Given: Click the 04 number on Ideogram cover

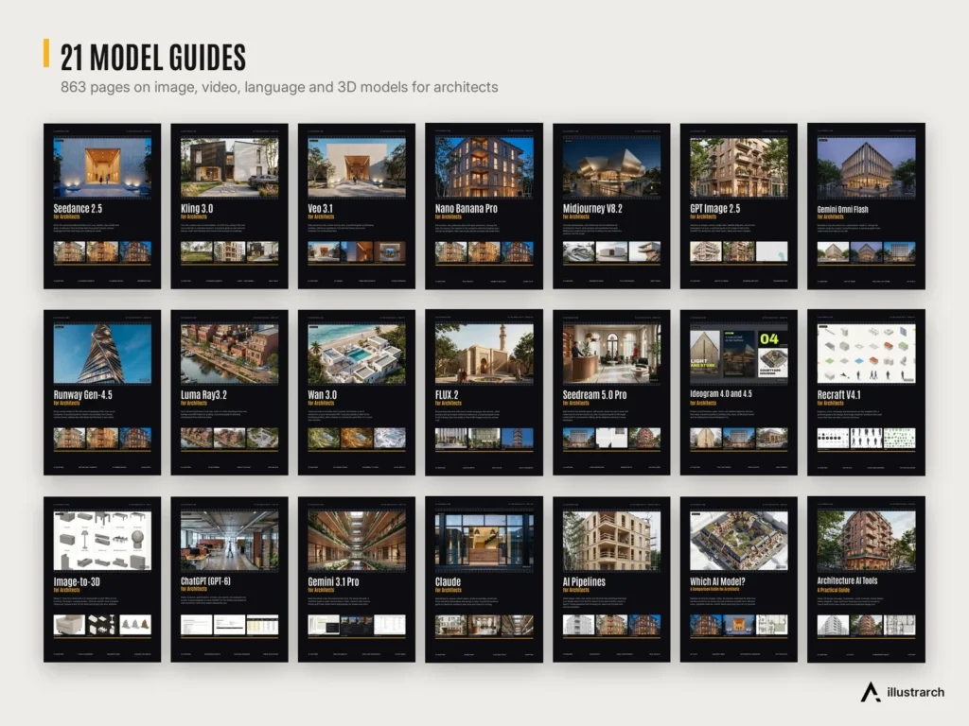Looking at the screenshot, I should [x=769, y=339].
